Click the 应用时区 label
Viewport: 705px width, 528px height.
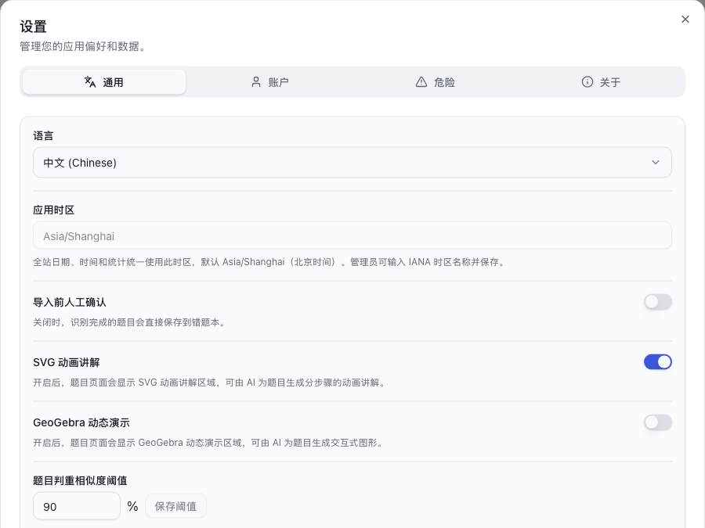[53, 210]
